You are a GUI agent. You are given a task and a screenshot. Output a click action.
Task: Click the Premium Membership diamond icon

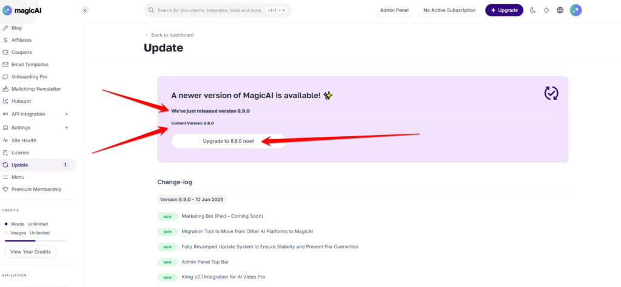(5, 190)
